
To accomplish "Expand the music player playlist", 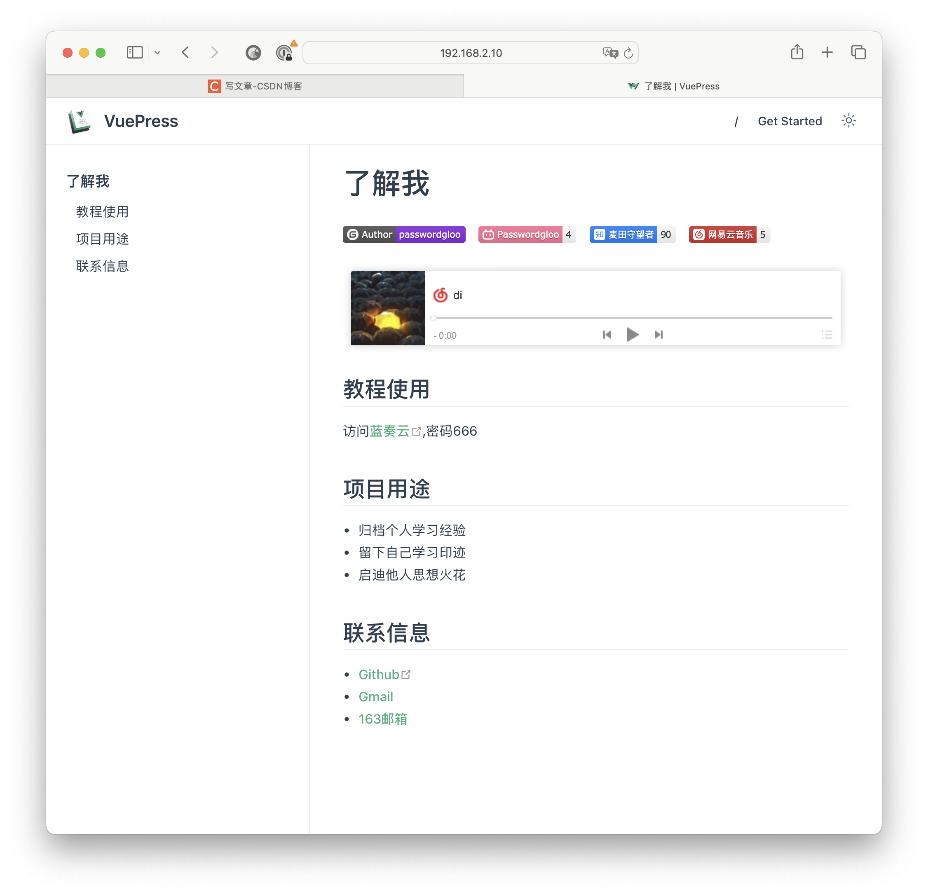I will (x=827, y=335).
